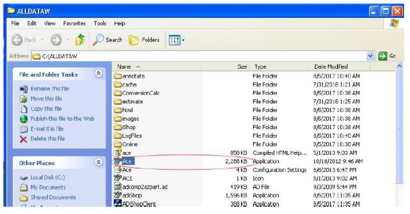Select the adcomp2azpart.ad file icon
The height and width of the screenshot is (214, 410).
(x=118, y=187)
